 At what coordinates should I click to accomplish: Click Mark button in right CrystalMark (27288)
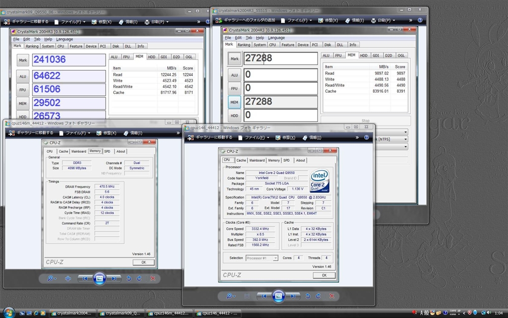(234, 59)
